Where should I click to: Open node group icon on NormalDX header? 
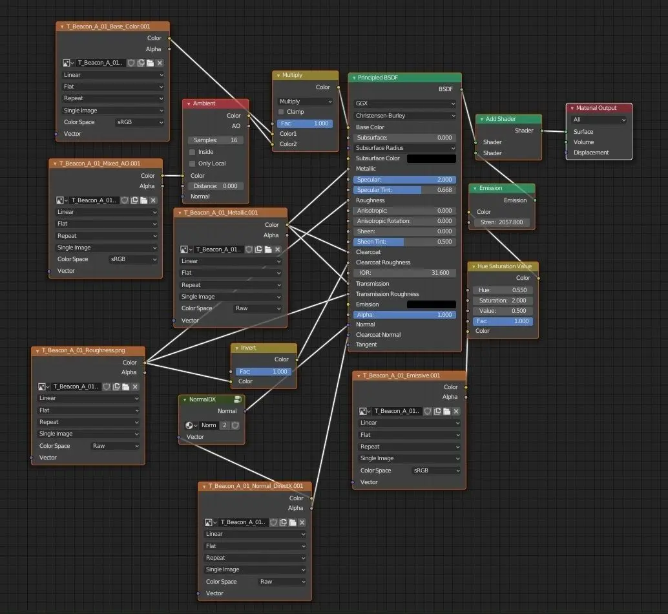click(238, 399)
